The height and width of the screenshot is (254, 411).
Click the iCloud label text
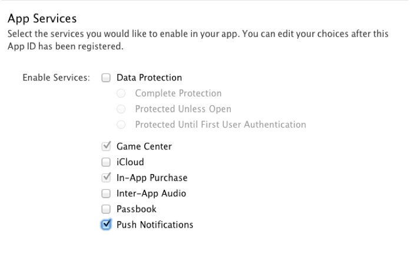(130, 162)
